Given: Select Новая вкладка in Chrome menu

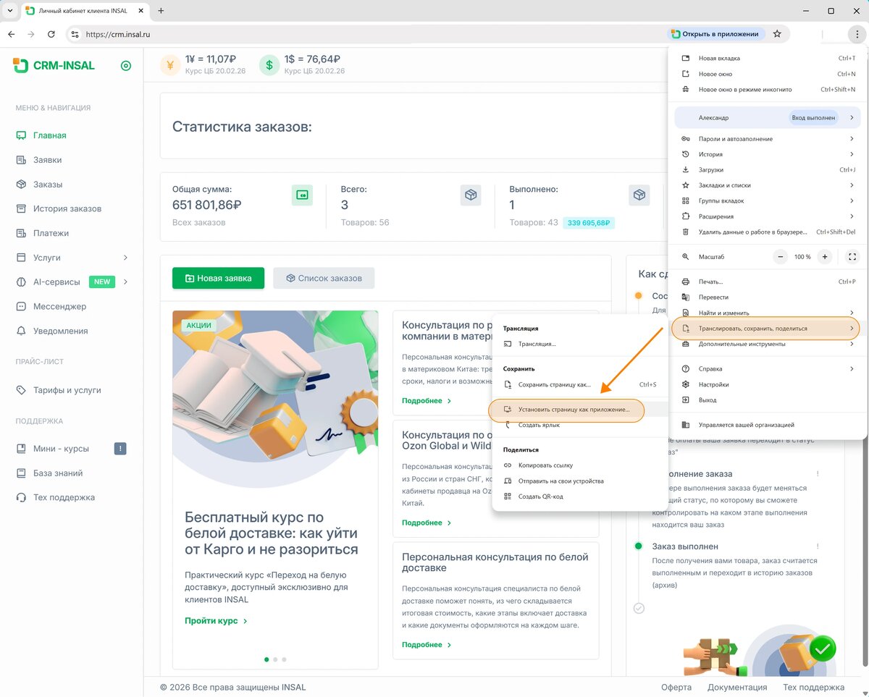Looking at the screenshot, I should tap(768, 58).
